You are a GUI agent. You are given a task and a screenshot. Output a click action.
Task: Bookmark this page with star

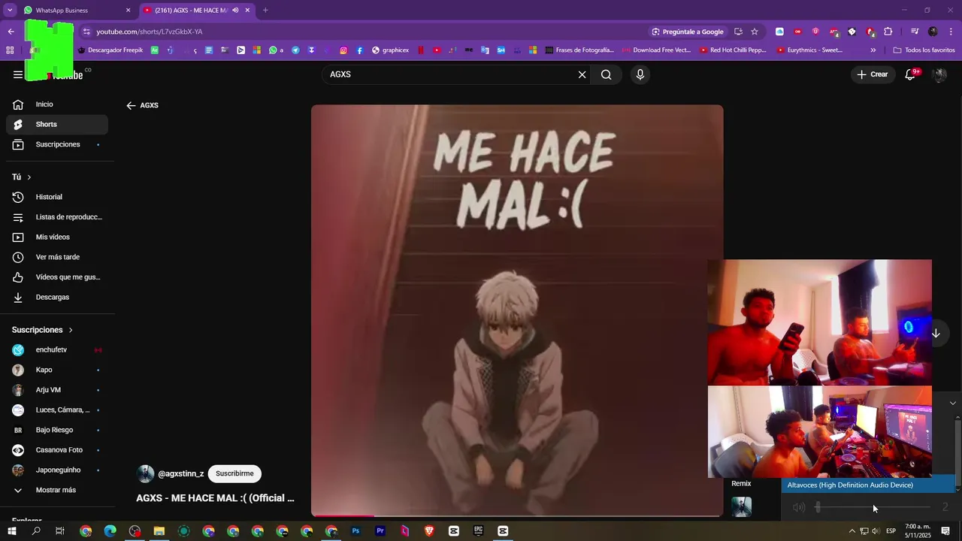(755, 32)
